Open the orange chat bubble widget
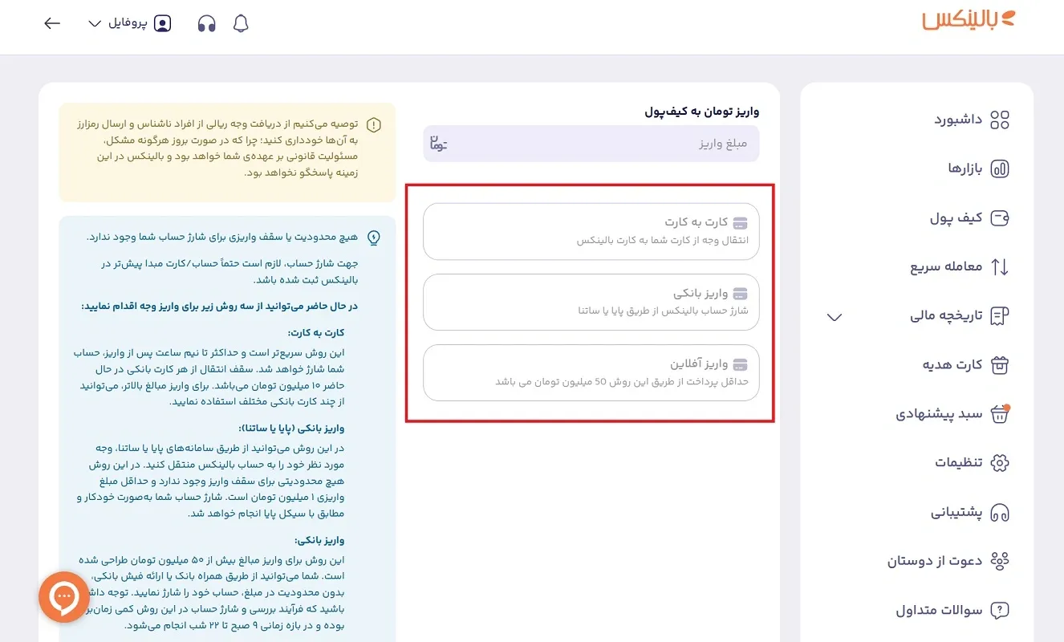Viewport: 1064px width, 642px height. point(64,597)
